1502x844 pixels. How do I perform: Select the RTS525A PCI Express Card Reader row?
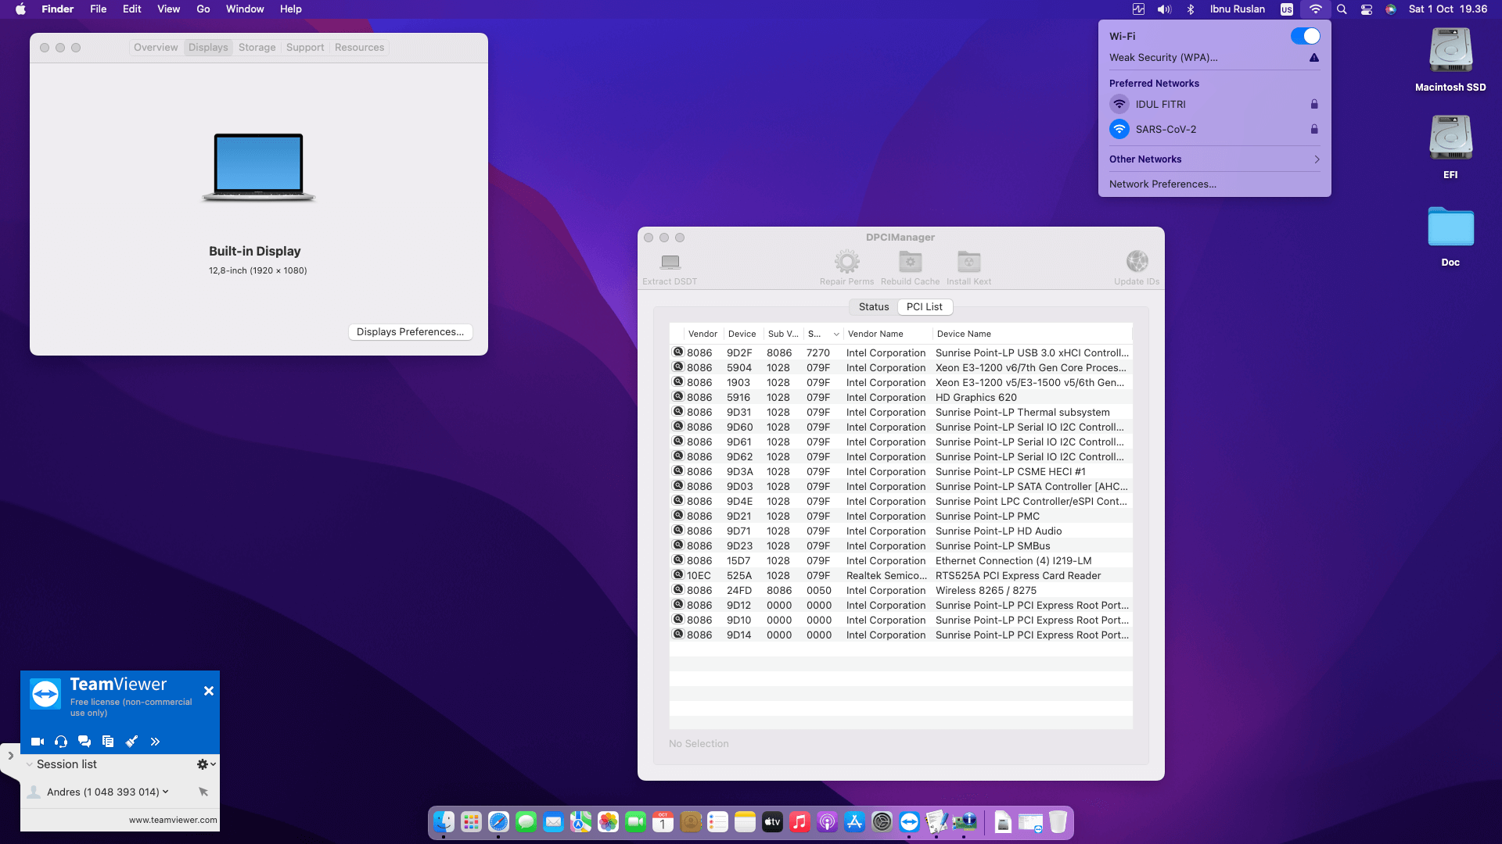click(x=901, y=576)
